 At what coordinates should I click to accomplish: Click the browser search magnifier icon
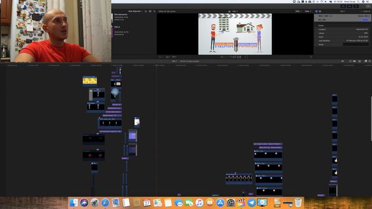[x=155, y=11]
